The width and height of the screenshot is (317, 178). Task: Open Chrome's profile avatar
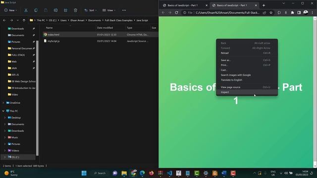[306, 12]
